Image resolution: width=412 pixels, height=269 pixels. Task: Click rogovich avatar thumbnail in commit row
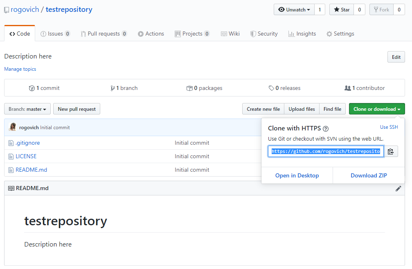(12, 127)
